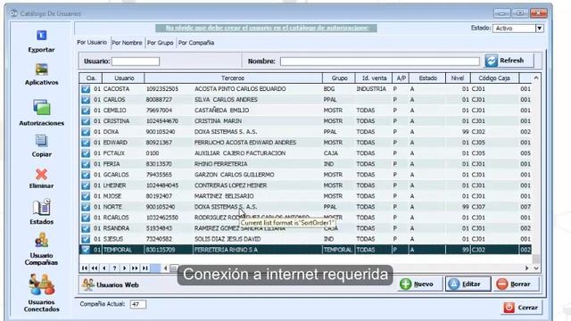
Task: Toggle the TEMPORAL row checkbox
Action: pos(86,250)
